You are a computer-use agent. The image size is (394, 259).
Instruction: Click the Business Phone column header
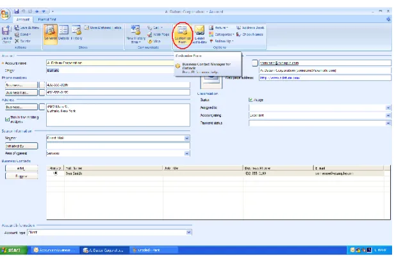click(279, 168)
